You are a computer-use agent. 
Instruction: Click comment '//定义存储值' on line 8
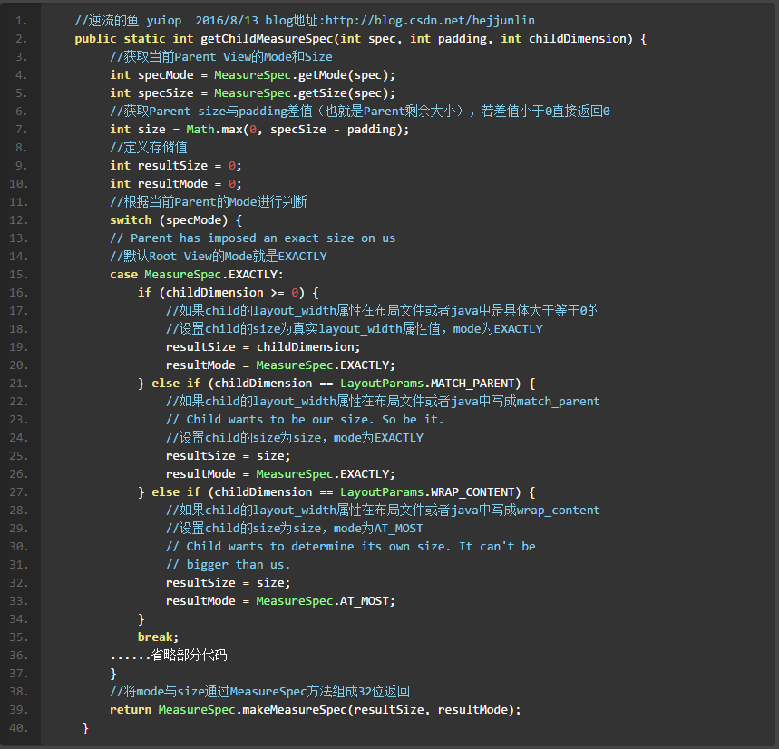click(x=149, y=148)
